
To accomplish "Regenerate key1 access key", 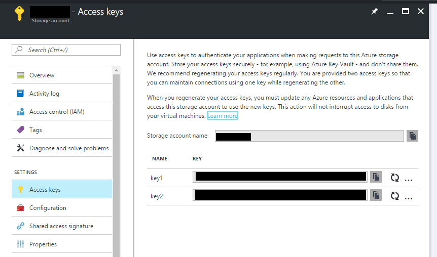I will (394, 178).
